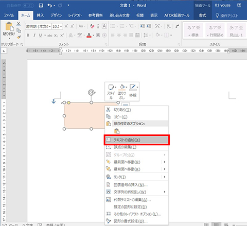Open the 書式 drawing tools tab
This screenshot has height=226, width=247.
click(x=203, y=15)
